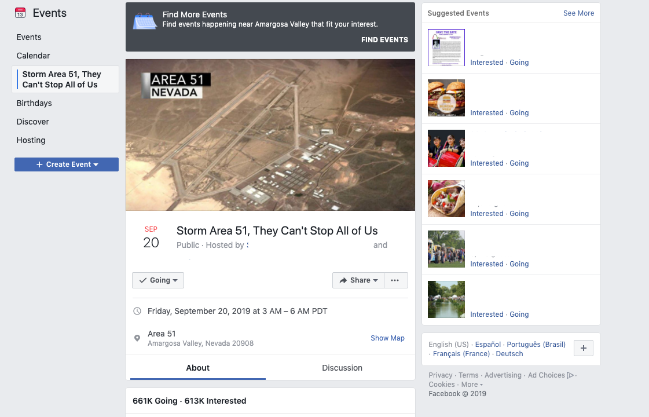Open See More suggested events
Screen dimensions: 649x417
coord(578,13)
